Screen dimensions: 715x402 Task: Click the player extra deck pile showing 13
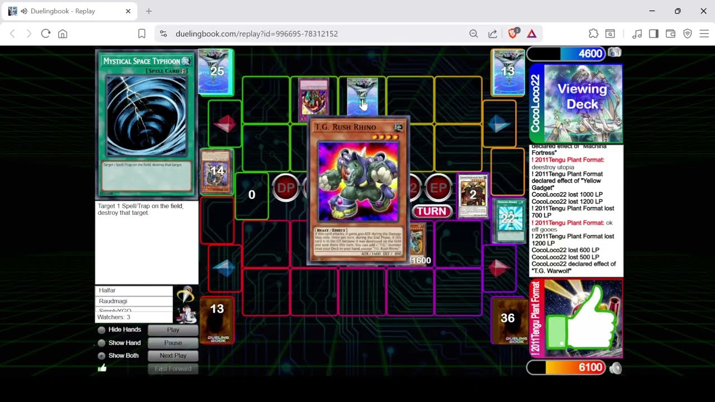point(217,320)
